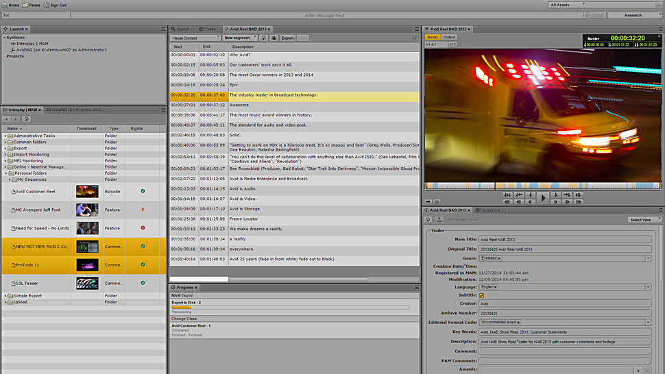The image size is (665, 374).
Task: Click the info icon in segment toolbar
Action: pyautogui.click(x=415, y=38)
